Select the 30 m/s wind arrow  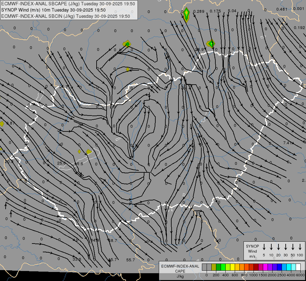point(286,247)
